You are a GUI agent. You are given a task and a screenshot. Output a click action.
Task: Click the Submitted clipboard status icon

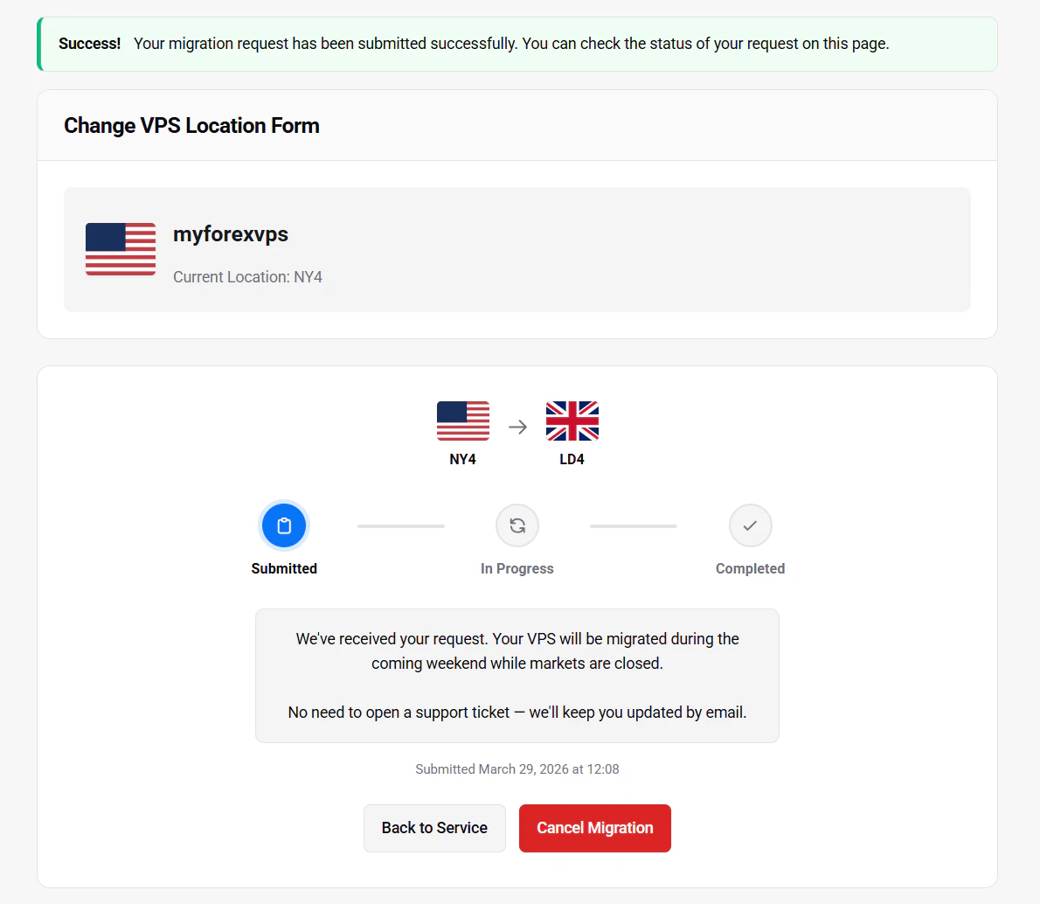[x=284, y=525]
